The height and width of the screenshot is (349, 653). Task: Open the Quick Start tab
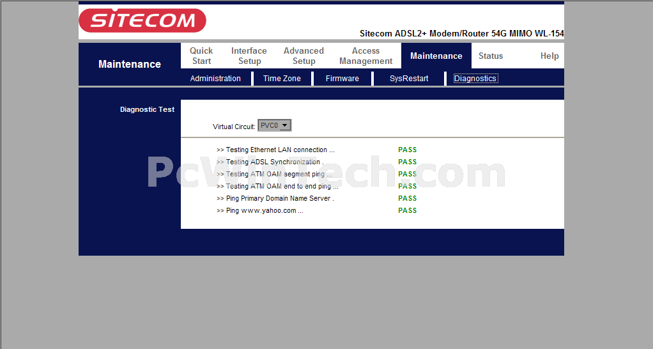pos(201,56)
